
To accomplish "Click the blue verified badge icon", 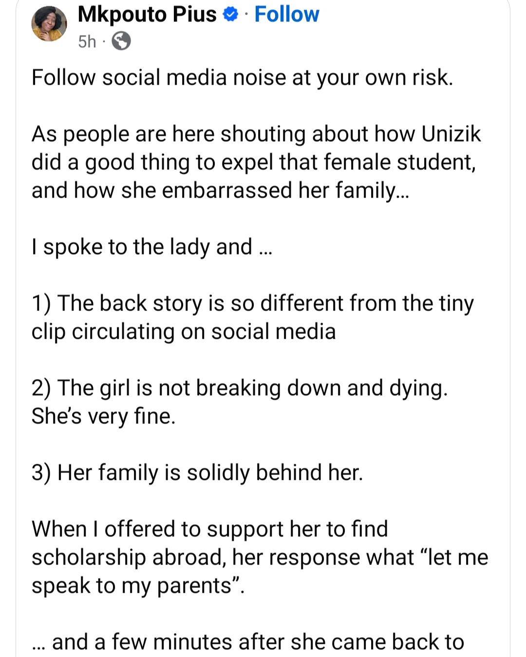I will 230,15.
